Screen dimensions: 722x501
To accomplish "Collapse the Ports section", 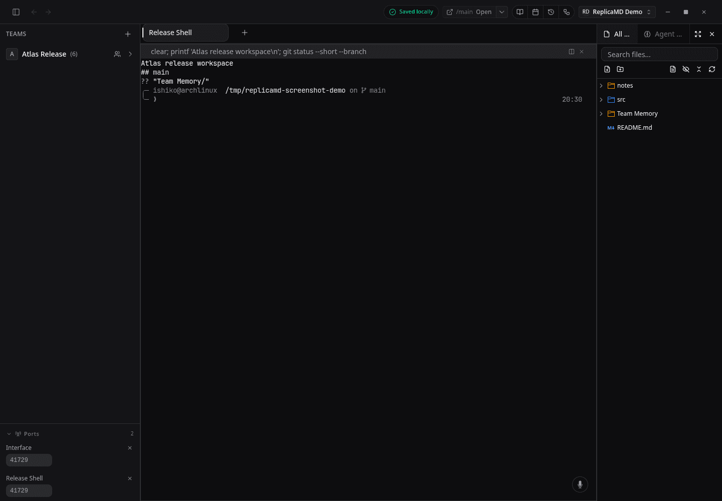I will pos(9,434).
